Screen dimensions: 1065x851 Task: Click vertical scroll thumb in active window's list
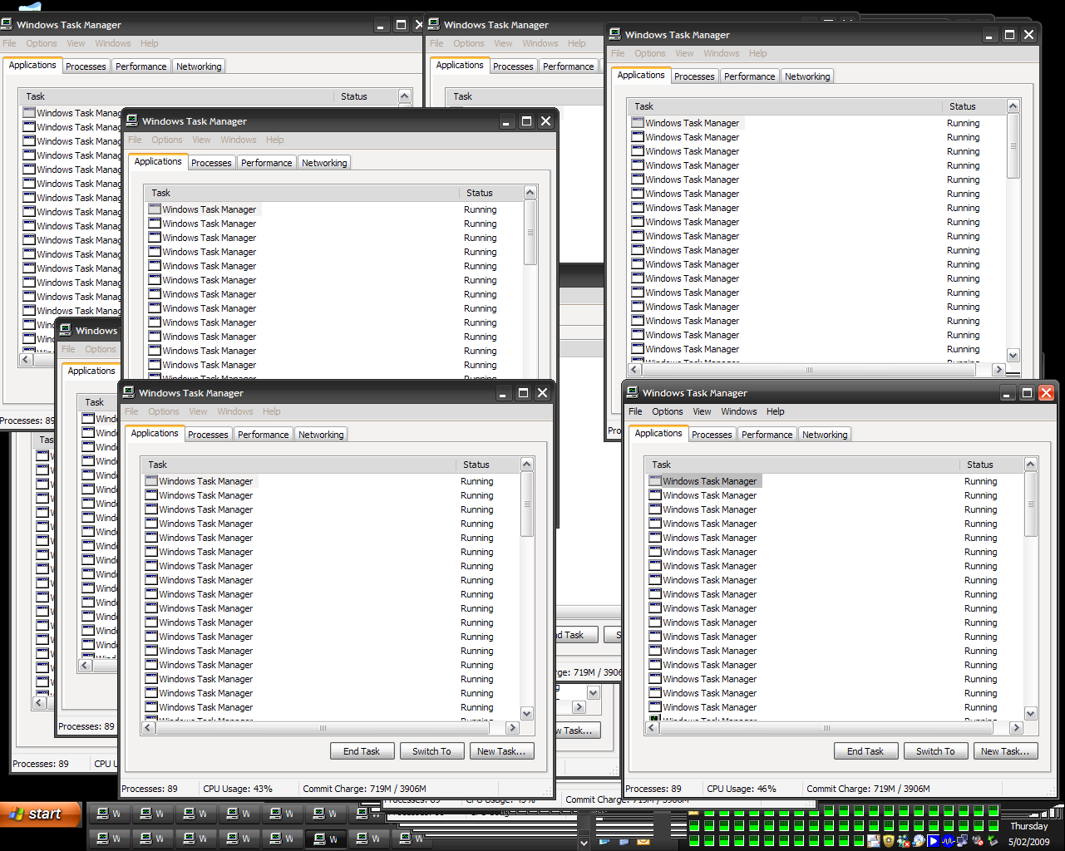click(x=1031, y=504)
